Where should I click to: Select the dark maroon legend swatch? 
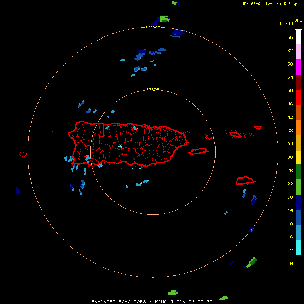298,82
